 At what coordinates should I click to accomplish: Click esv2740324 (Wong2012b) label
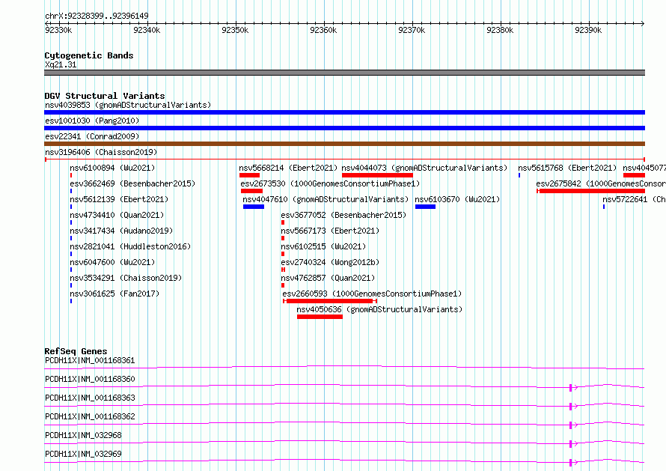point(330,262)
